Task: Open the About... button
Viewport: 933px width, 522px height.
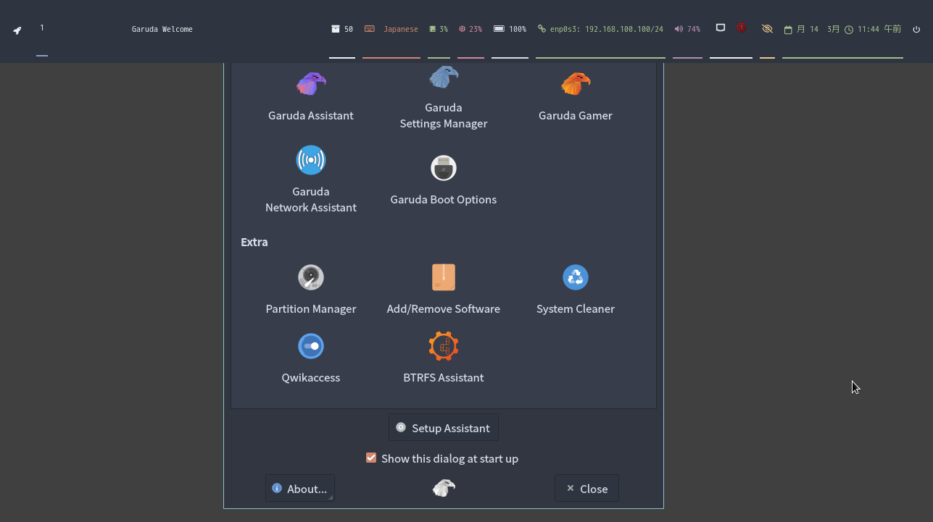Action: pos(300,488)
